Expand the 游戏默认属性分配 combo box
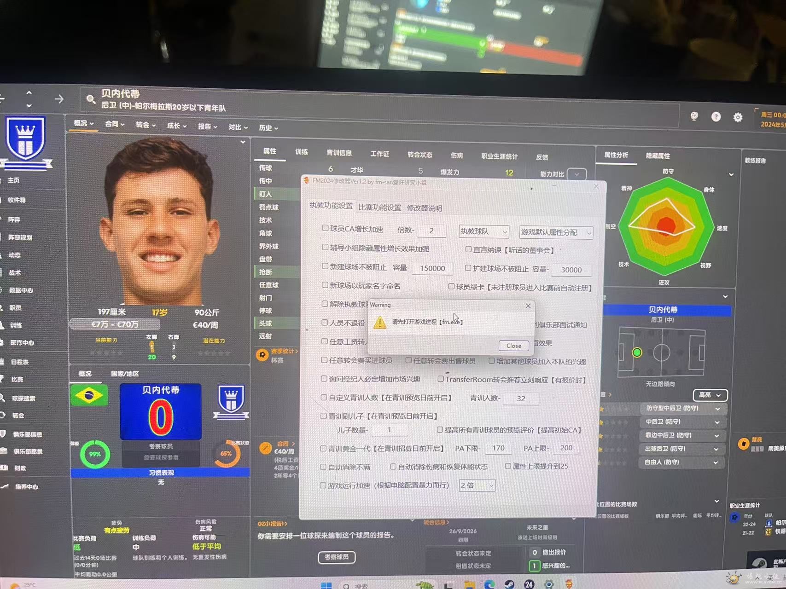Screen dimensions: 786x589 click(x=555, y=232)
